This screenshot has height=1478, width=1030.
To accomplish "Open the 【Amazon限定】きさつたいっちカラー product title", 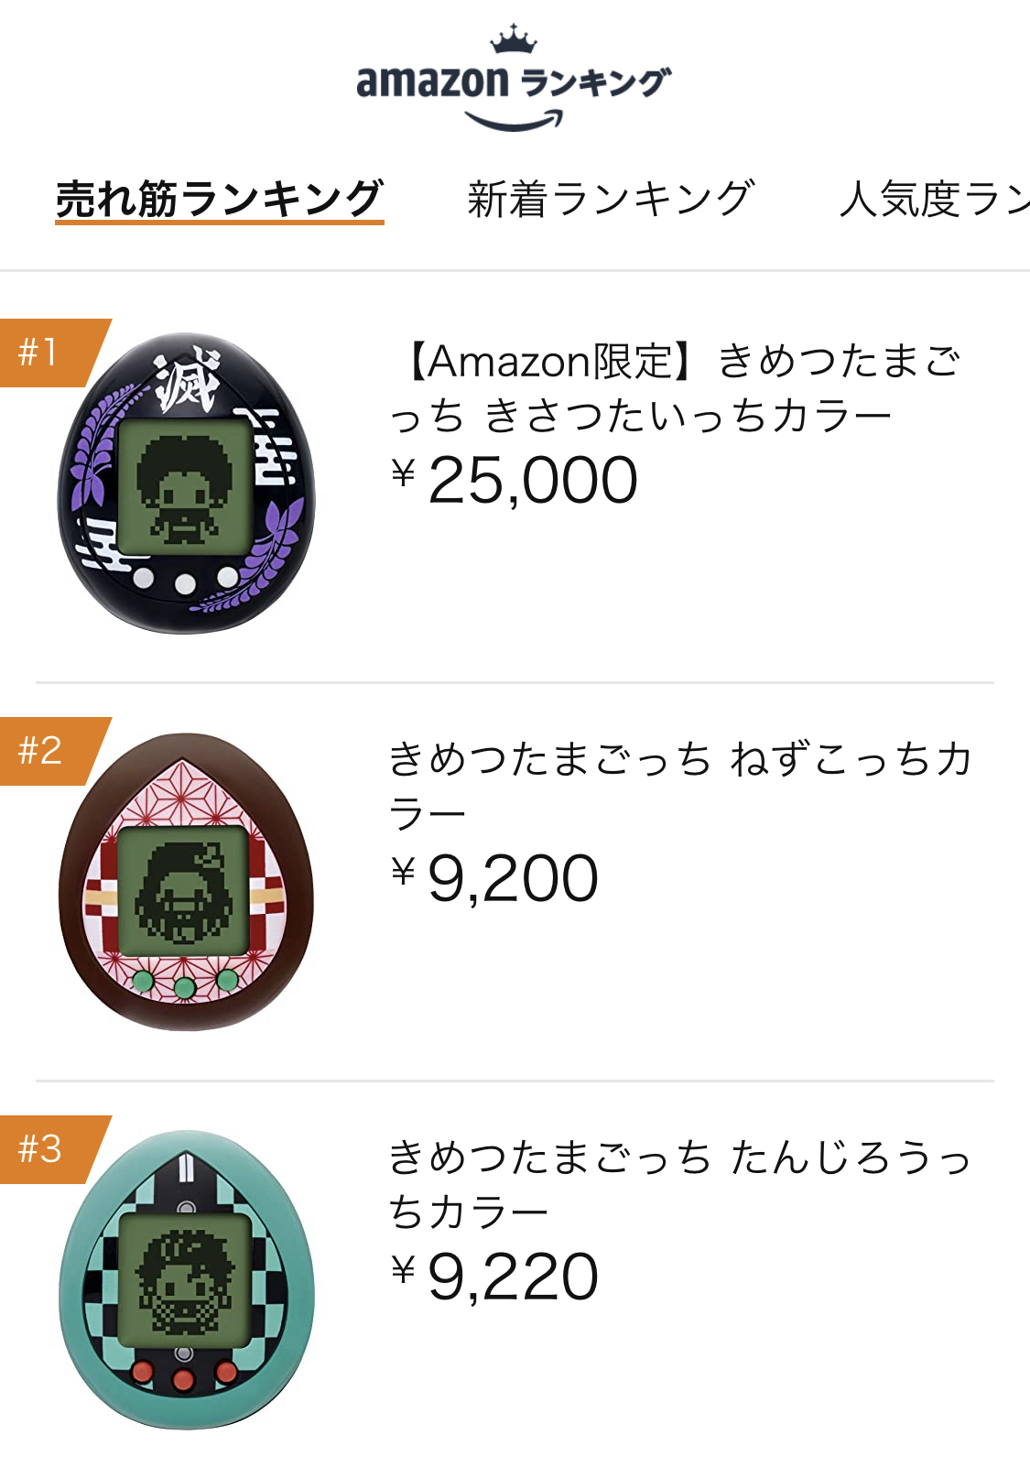I will point(676,388).
